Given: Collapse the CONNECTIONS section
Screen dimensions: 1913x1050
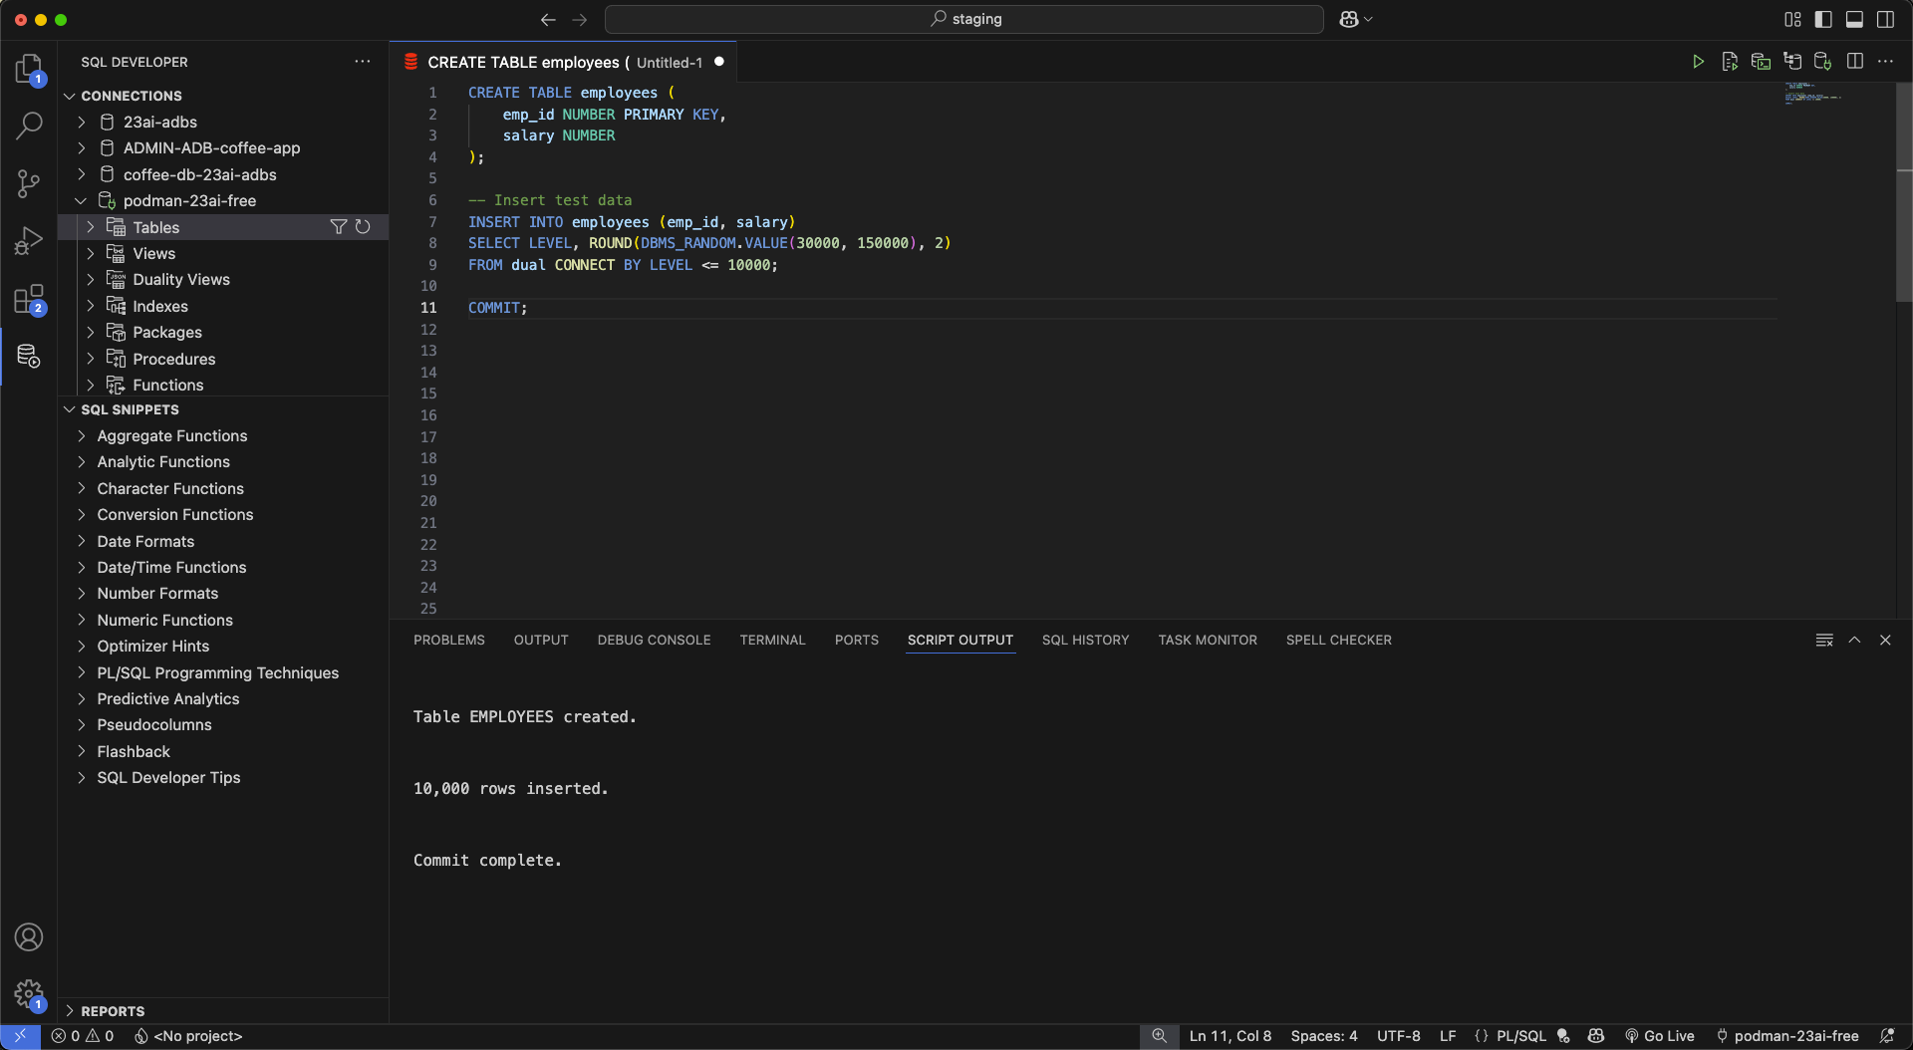Looking at the screenshot, I should point(69,96).
